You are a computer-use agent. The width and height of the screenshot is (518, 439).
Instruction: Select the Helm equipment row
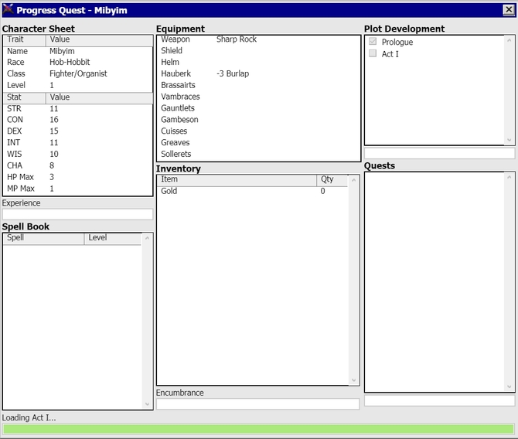click(259, 62)
